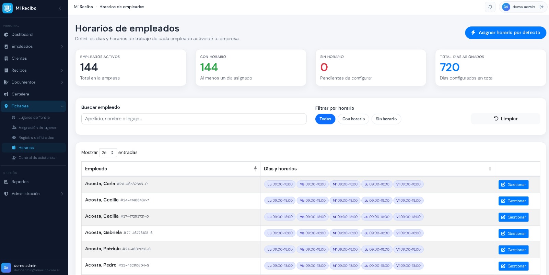Expand the Empleados submenu arrow
The width and height of the screenshot is (549, 275).
(x=62, y=47)
